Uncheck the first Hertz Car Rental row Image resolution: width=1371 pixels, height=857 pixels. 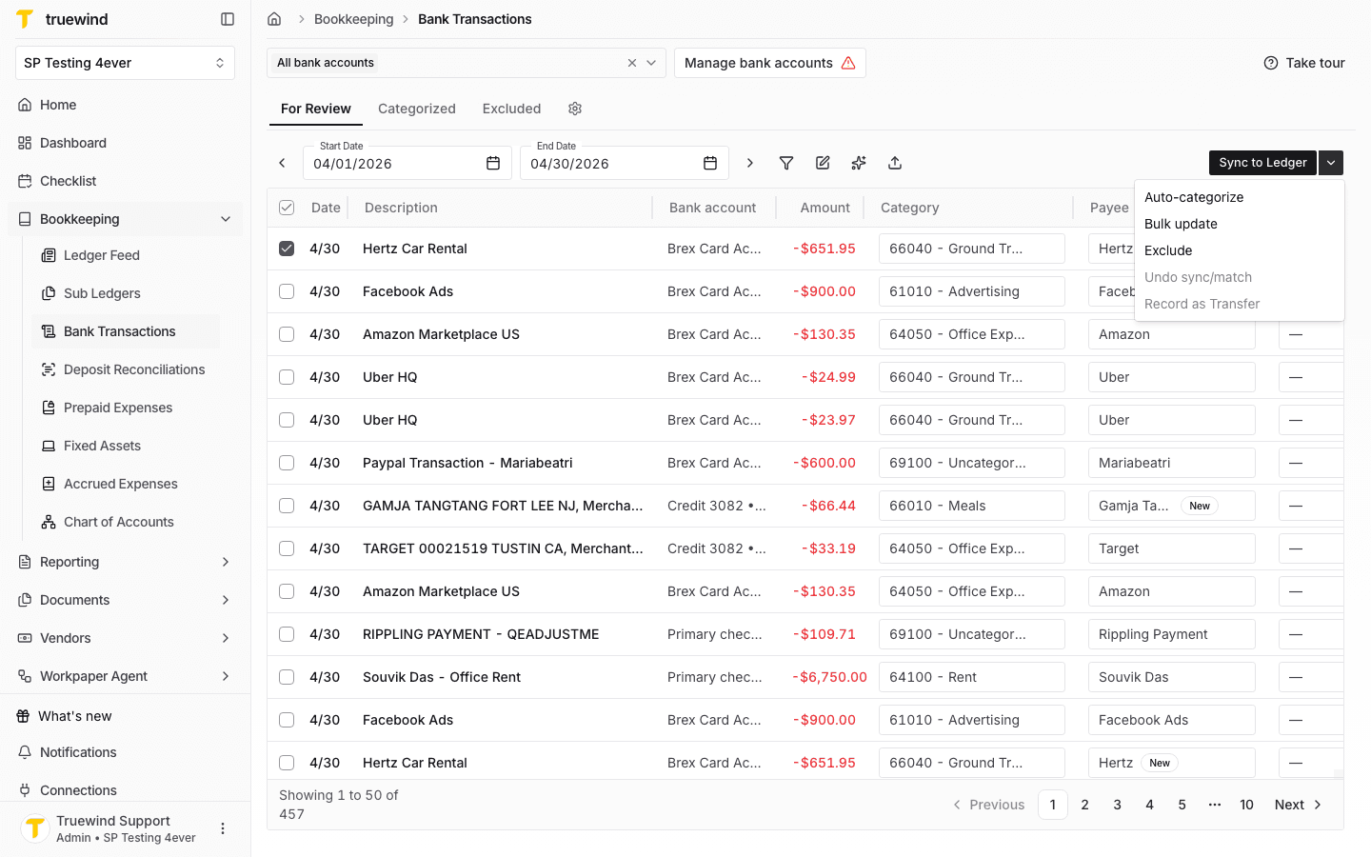(287, 249)
